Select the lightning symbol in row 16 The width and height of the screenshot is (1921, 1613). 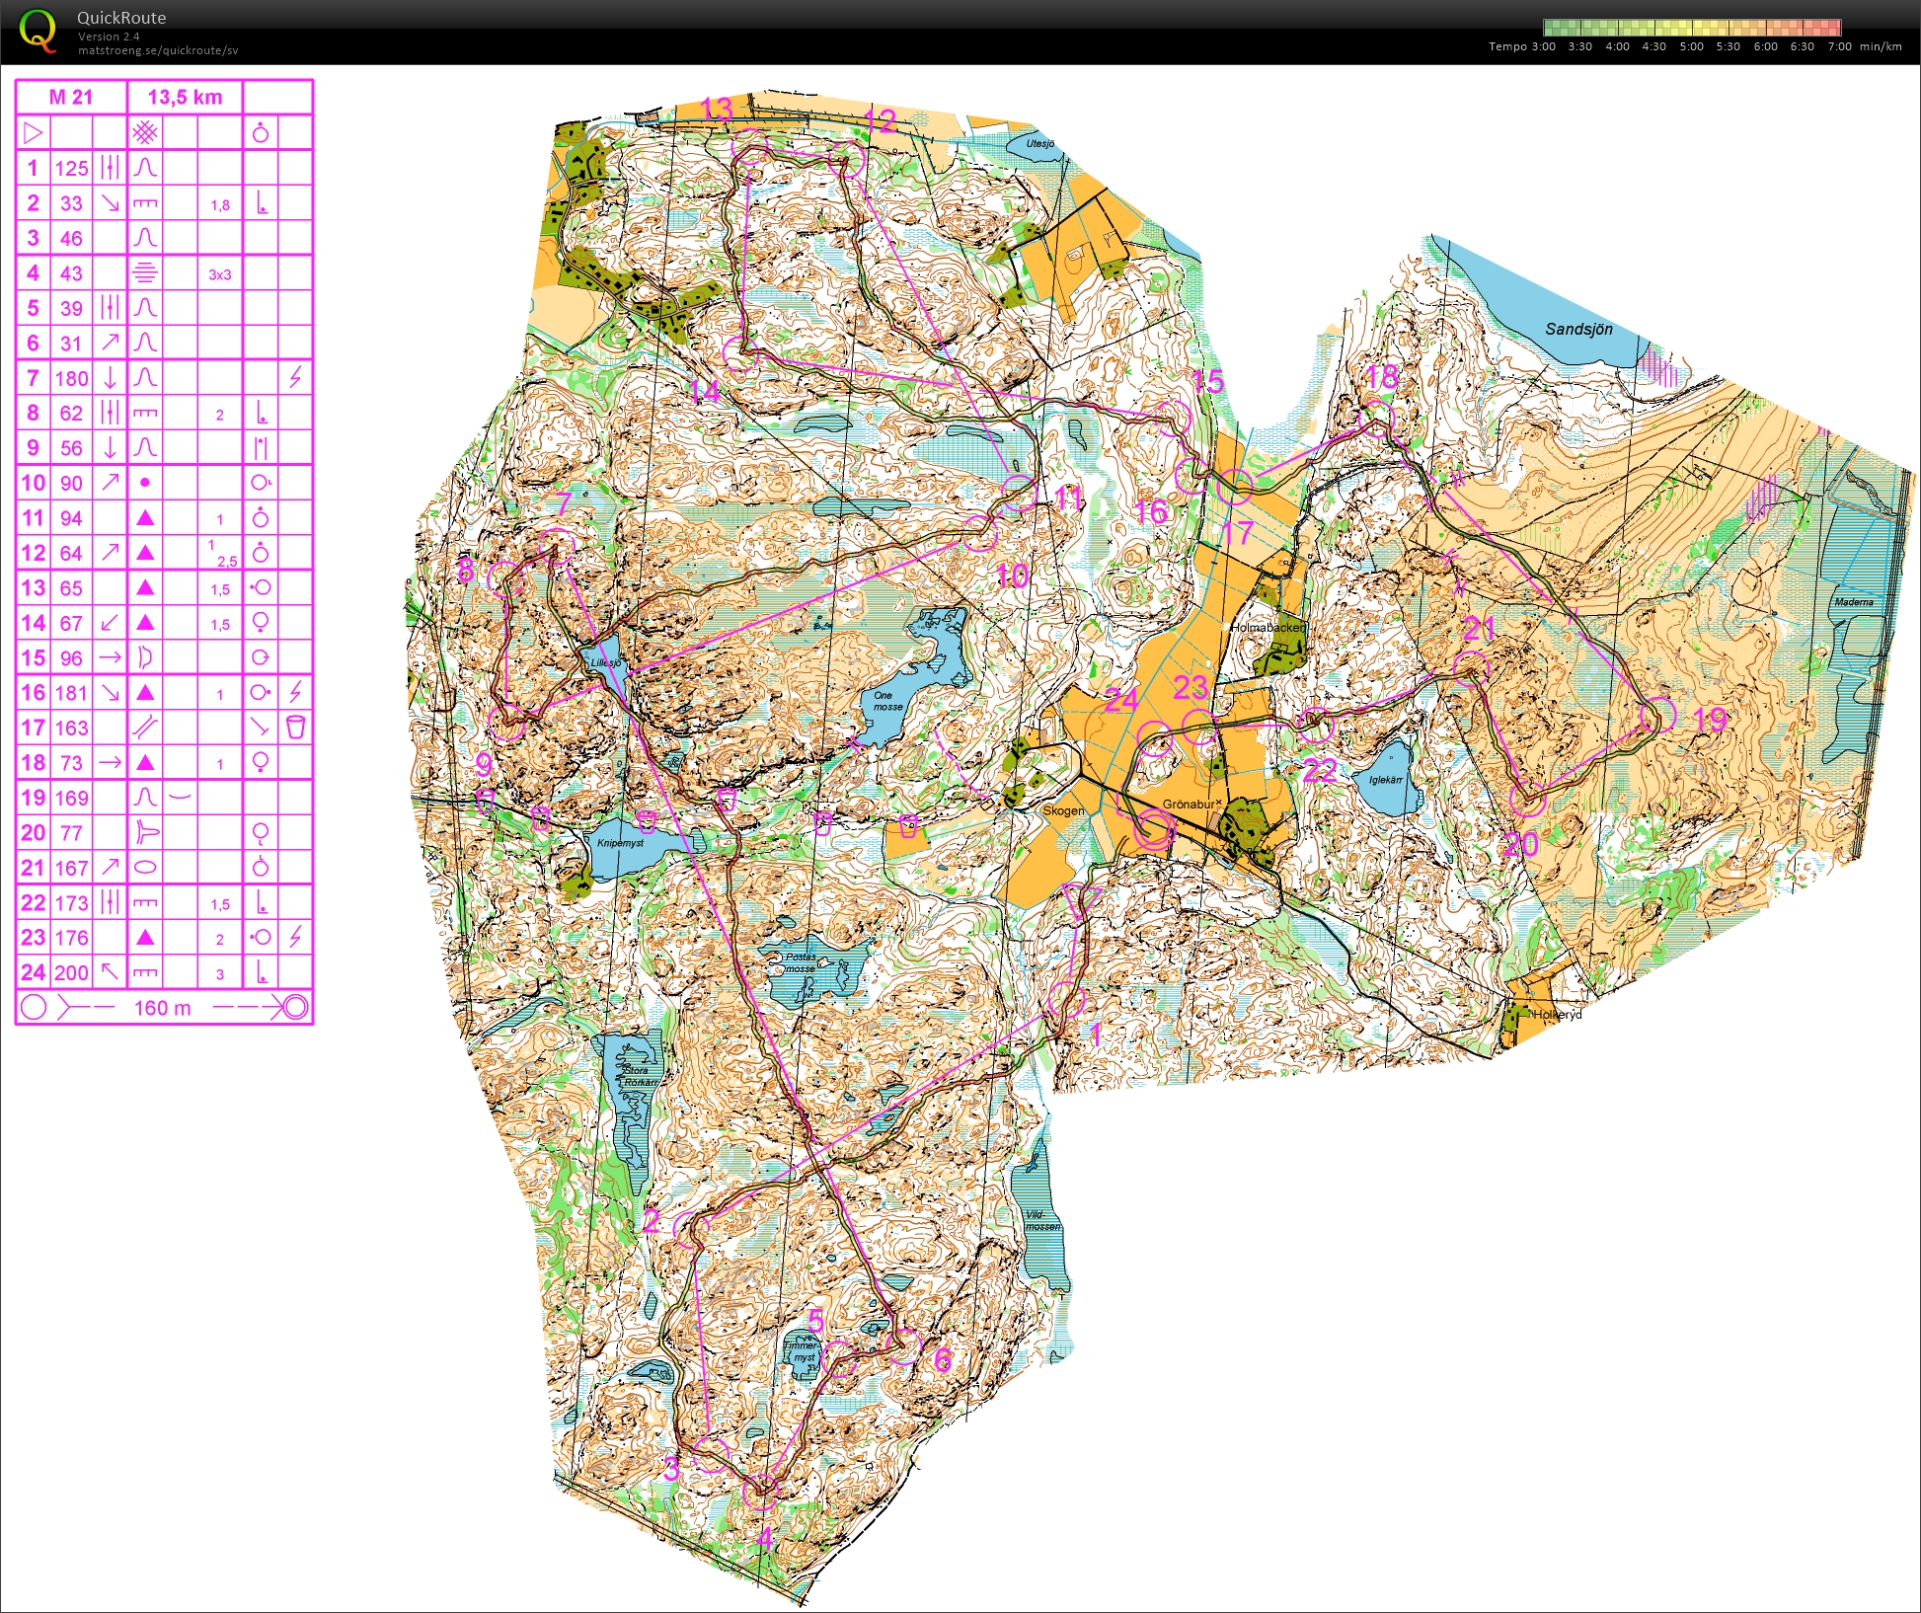295,692
